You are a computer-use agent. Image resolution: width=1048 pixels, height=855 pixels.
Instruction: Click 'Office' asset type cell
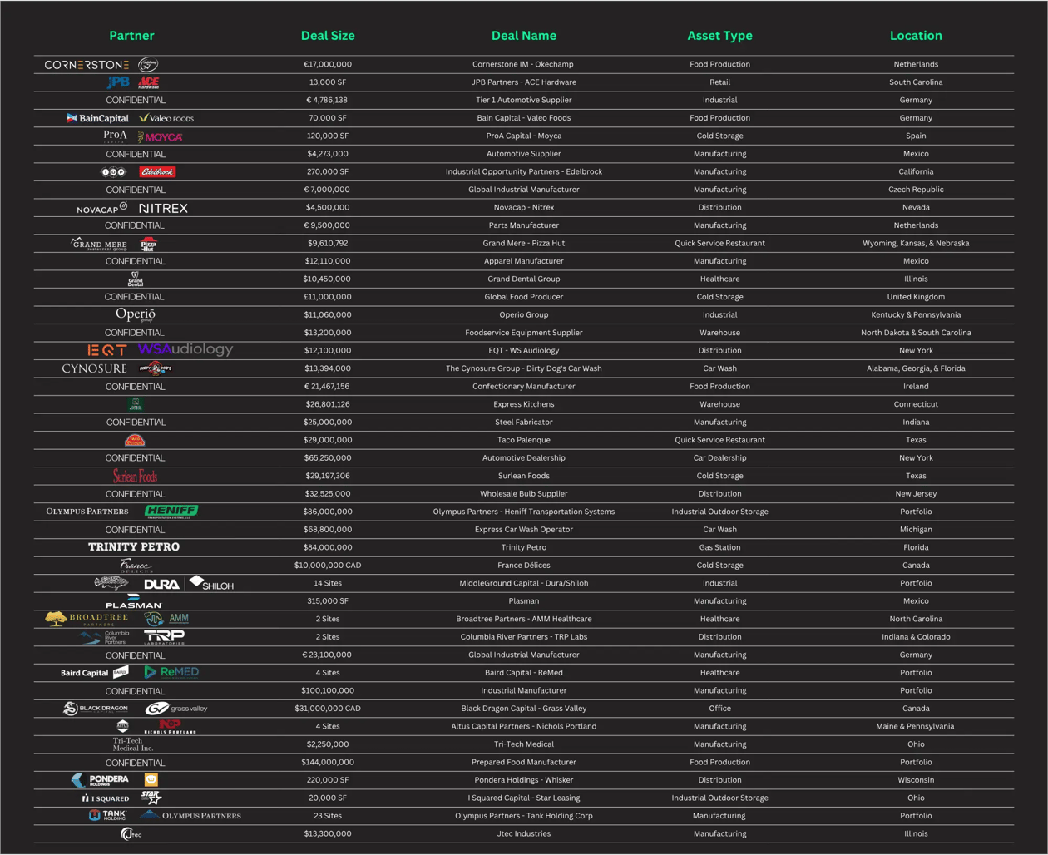click(719, 709)
